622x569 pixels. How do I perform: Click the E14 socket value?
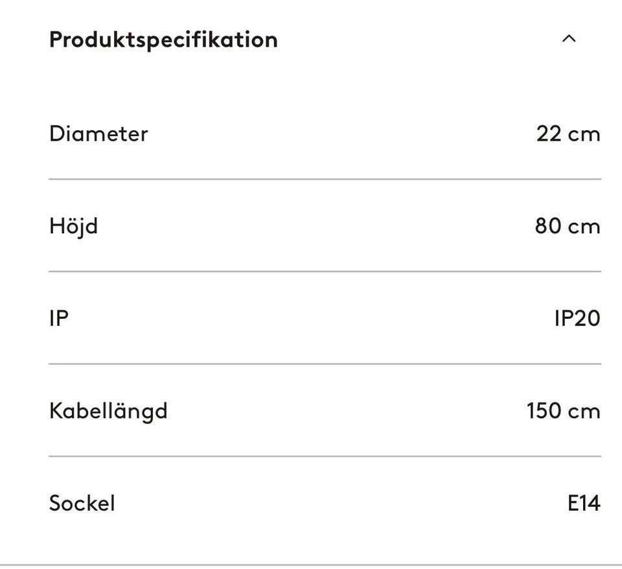pyautogui.click(x=583, y=503)
